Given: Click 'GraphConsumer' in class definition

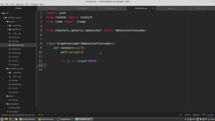Looking at the screenshot, I should pos(69,43).
